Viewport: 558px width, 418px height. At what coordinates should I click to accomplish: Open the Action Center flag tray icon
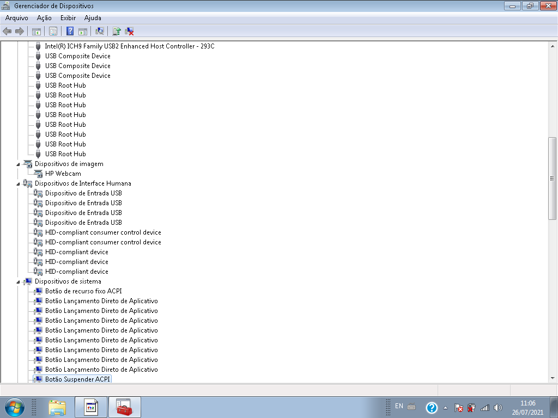tap(458, 408)
